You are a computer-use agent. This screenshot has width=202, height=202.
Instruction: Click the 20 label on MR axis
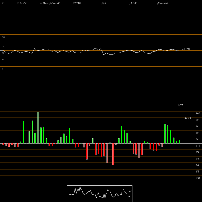coord(197,139)
